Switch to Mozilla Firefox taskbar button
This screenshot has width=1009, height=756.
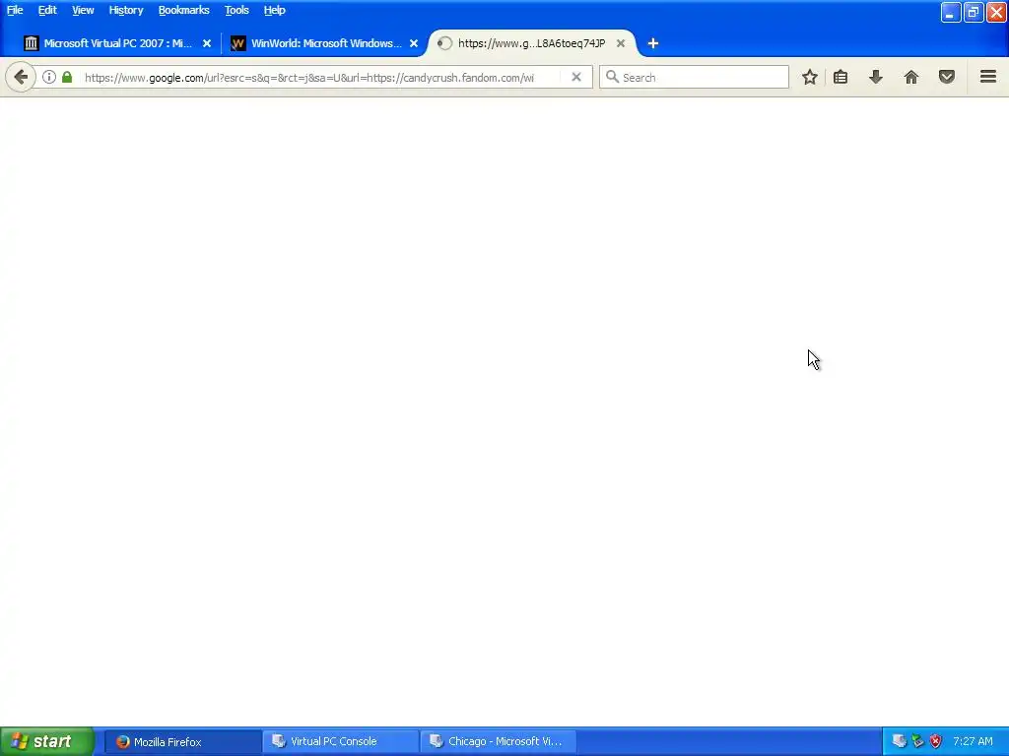(182, 742)
